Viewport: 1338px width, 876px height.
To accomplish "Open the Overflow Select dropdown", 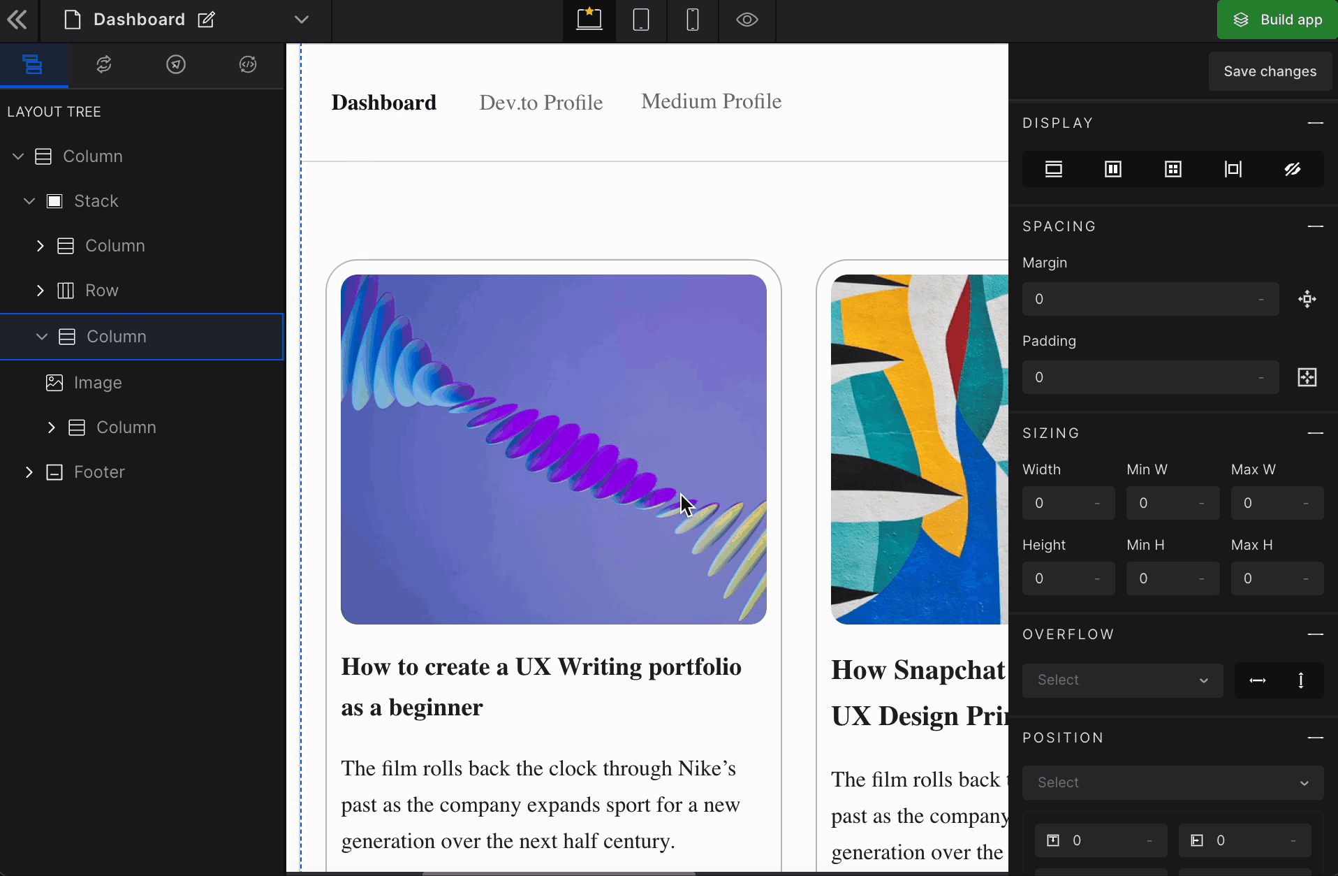I will 1122,680.
